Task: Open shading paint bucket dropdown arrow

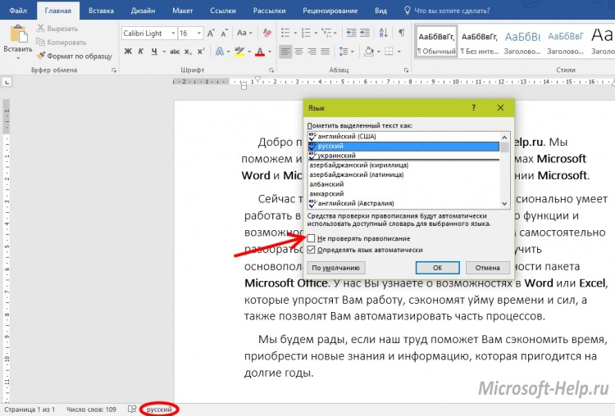Action: [379, 52]
